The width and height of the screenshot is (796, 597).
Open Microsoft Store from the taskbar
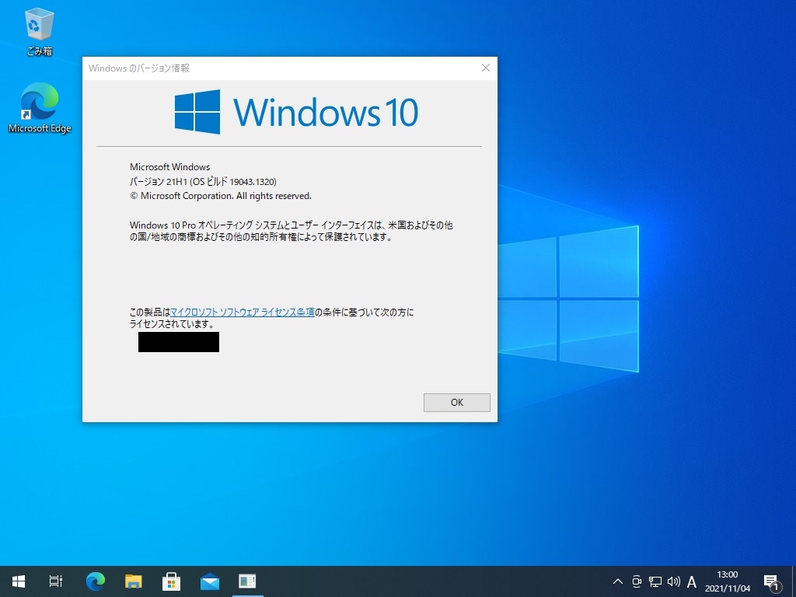coord(171,581)
